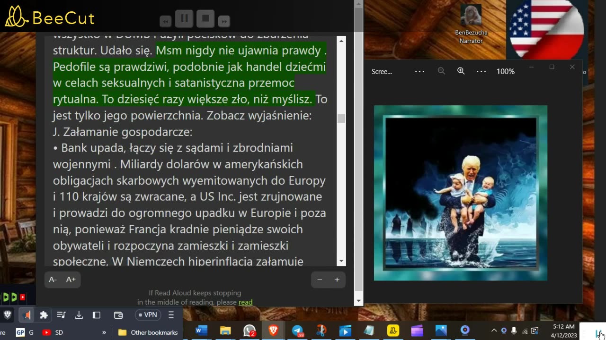The width and height of the screenshot is (606, 340).
Task: Expand hidden bookmarks with double chevron
Action: click(104, 332)
